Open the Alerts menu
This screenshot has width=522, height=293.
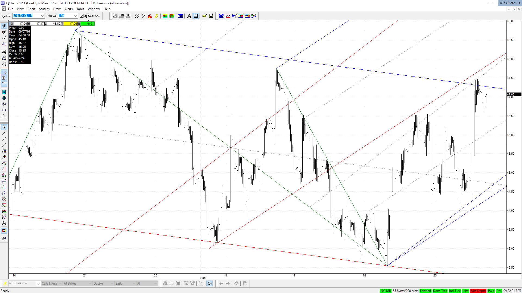69,9
